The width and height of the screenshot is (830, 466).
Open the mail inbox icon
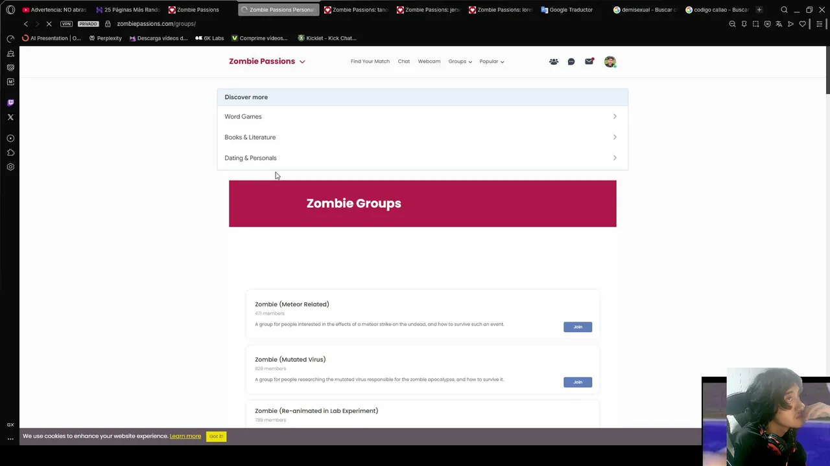point(589,61)
